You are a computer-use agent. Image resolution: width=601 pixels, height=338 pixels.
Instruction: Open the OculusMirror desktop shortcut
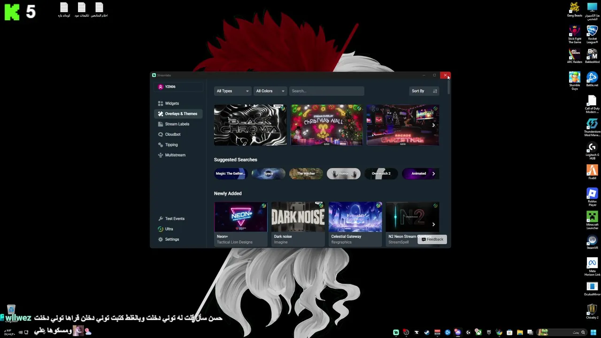[x=592, y=288]
